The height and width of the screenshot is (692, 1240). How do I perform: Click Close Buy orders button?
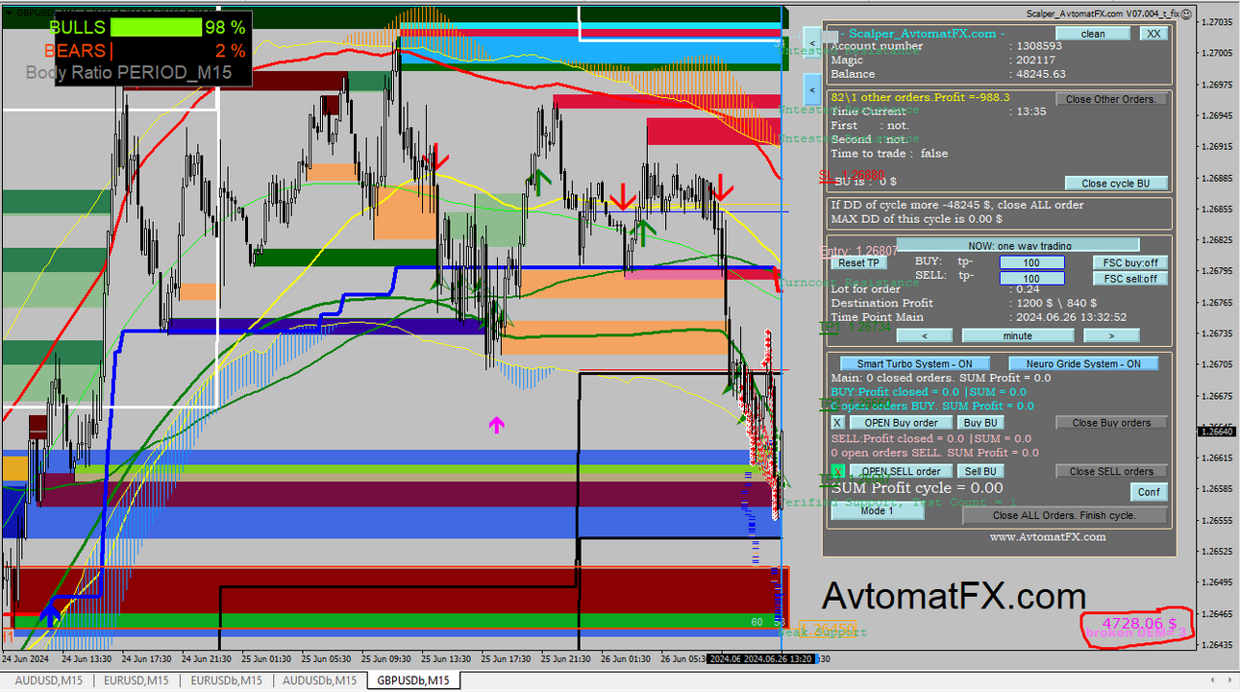click(x=1111, y=422)
